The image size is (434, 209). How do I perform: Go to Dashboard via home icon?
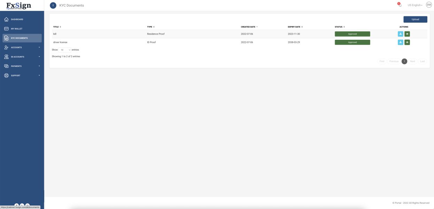click(x=6, y=19)
